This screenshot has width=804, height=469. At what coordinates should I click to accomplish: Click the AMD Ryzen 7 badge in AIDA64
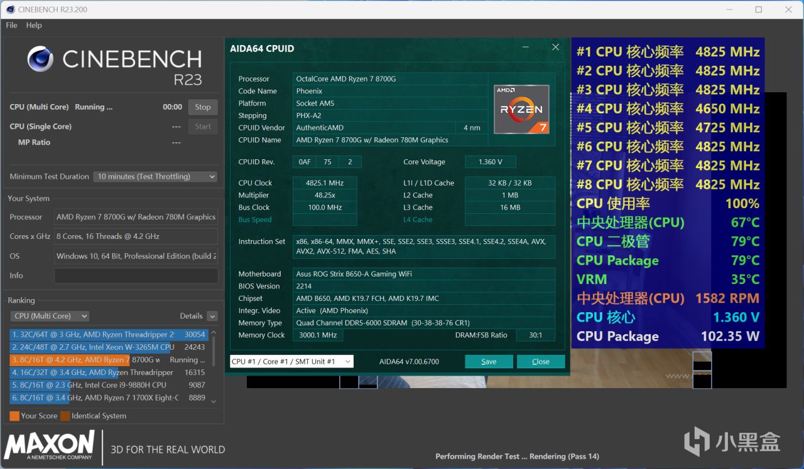[x=521, y=109]
